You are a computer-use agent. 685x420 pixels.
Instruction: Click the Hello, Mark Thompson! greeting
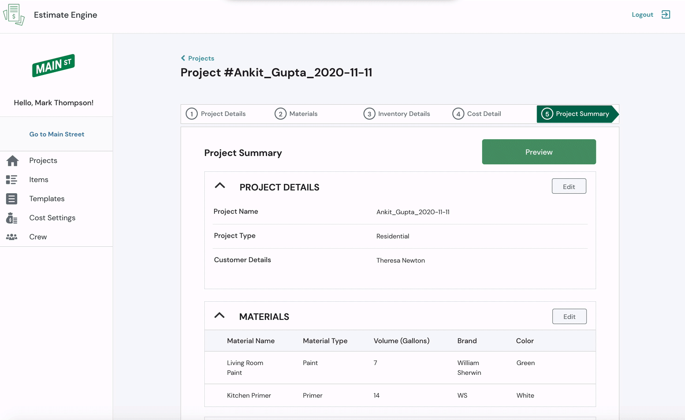click(x=54, y=103)
